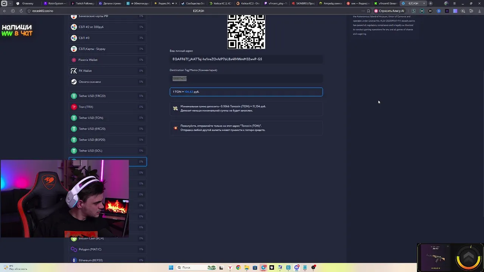Choose СБП,Карты - Skypay method
This screenshot has width=484, height=272.
pyautogui.click(x=108, y=49)
